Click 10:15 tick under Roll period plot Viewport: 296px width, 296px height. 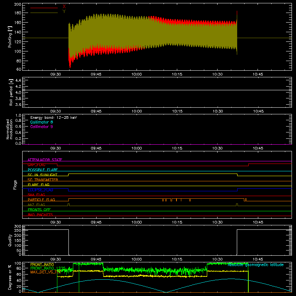pyautogui.click(x=177, y=111)
